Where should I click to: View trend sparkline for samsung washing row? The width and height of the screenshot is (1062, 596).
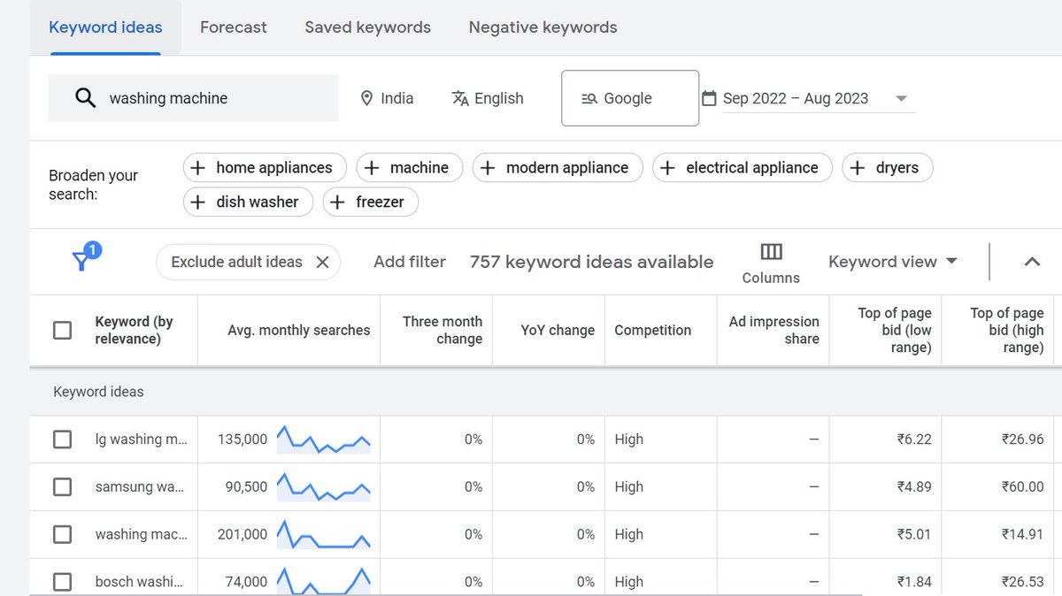[323, 487]
